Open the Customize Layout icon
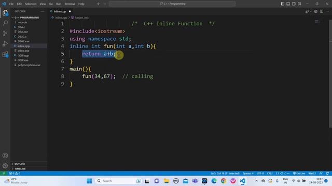The height and width of the screenshot is (186, 332). (299, 4)
